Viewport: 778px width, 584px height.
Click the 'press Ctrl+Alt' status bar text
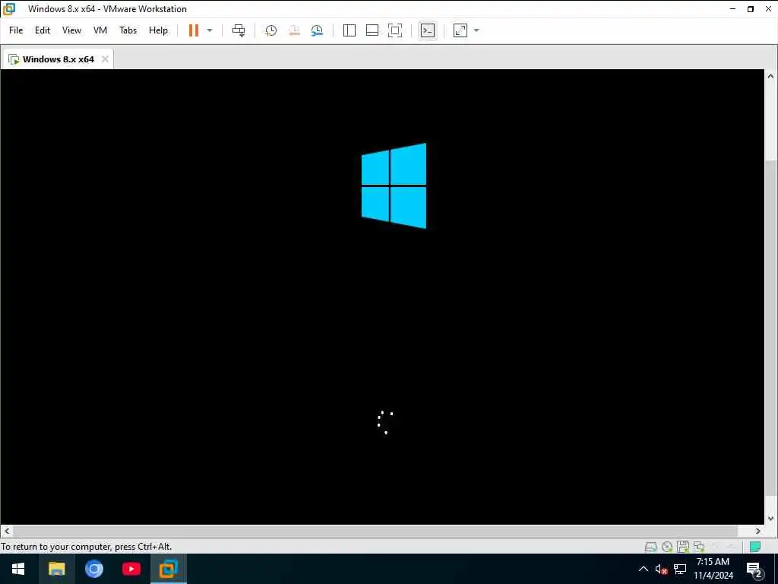click(x=144, y=547)
